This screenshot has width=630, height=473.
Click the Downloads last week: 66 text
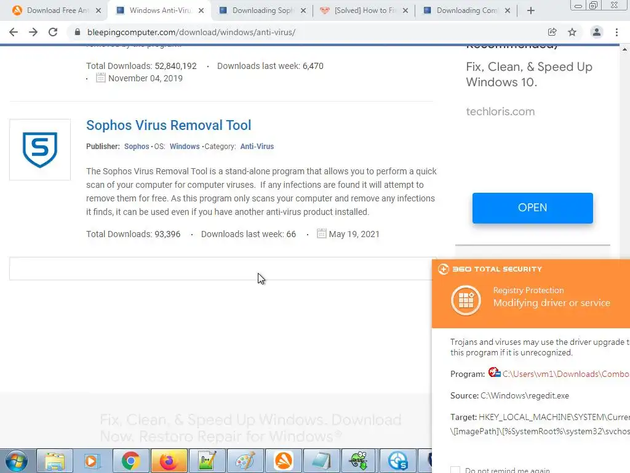point(249,234)
